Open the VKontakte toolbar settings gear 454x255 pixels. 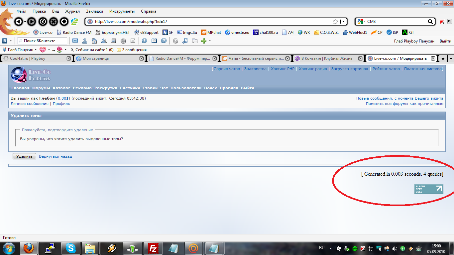pos(175,41)
